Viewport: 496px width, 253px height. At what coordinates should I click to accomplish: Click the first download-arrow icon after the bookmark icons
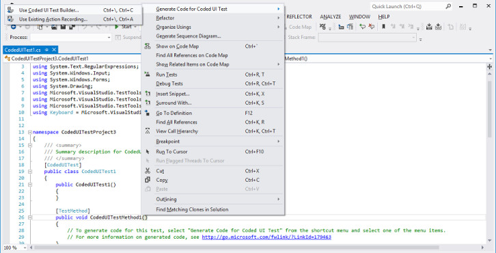click(429, 27)
